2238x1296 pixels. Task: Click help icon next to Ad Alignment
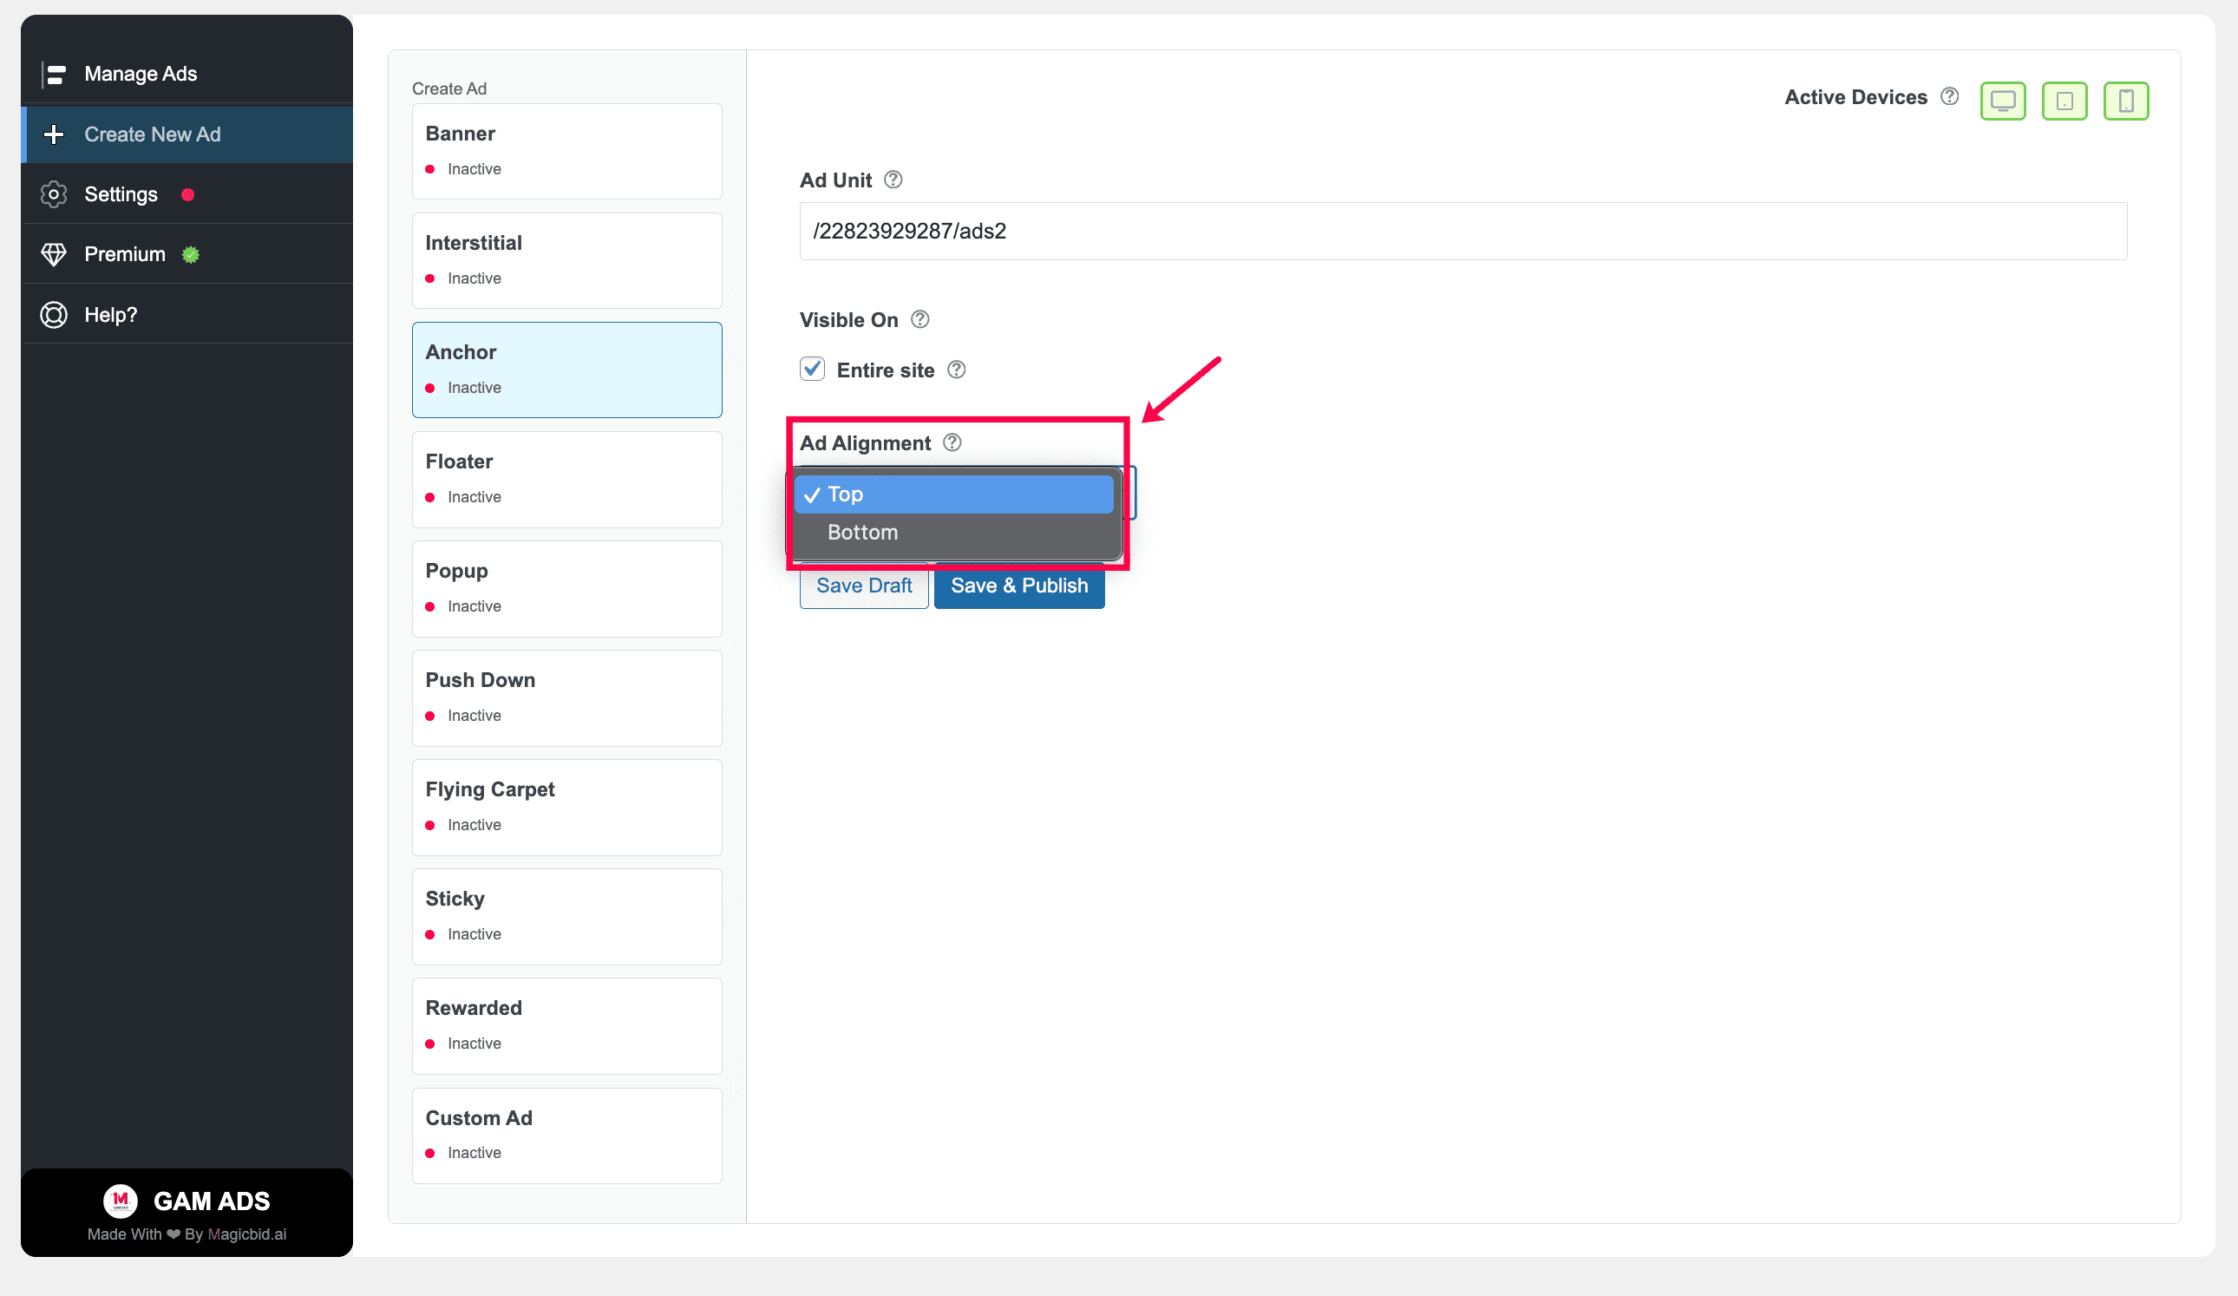(952, 442)
